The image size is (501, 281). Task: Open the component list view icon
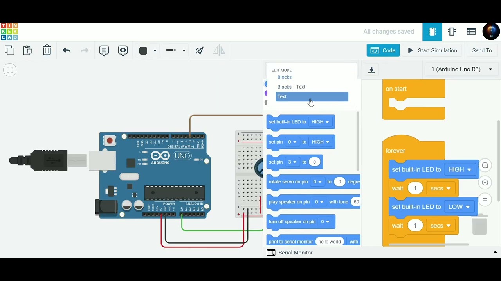(471, 32)
